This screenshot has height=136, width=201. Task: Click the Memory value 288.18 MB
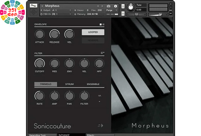(x=92, y=14)
